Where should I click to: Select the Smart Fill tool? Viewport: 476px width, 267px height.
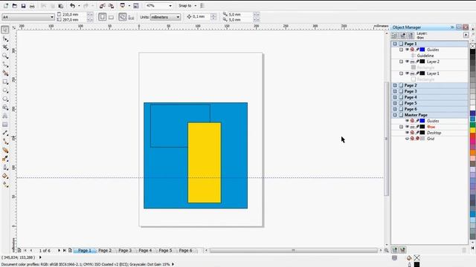coord(5,73)
